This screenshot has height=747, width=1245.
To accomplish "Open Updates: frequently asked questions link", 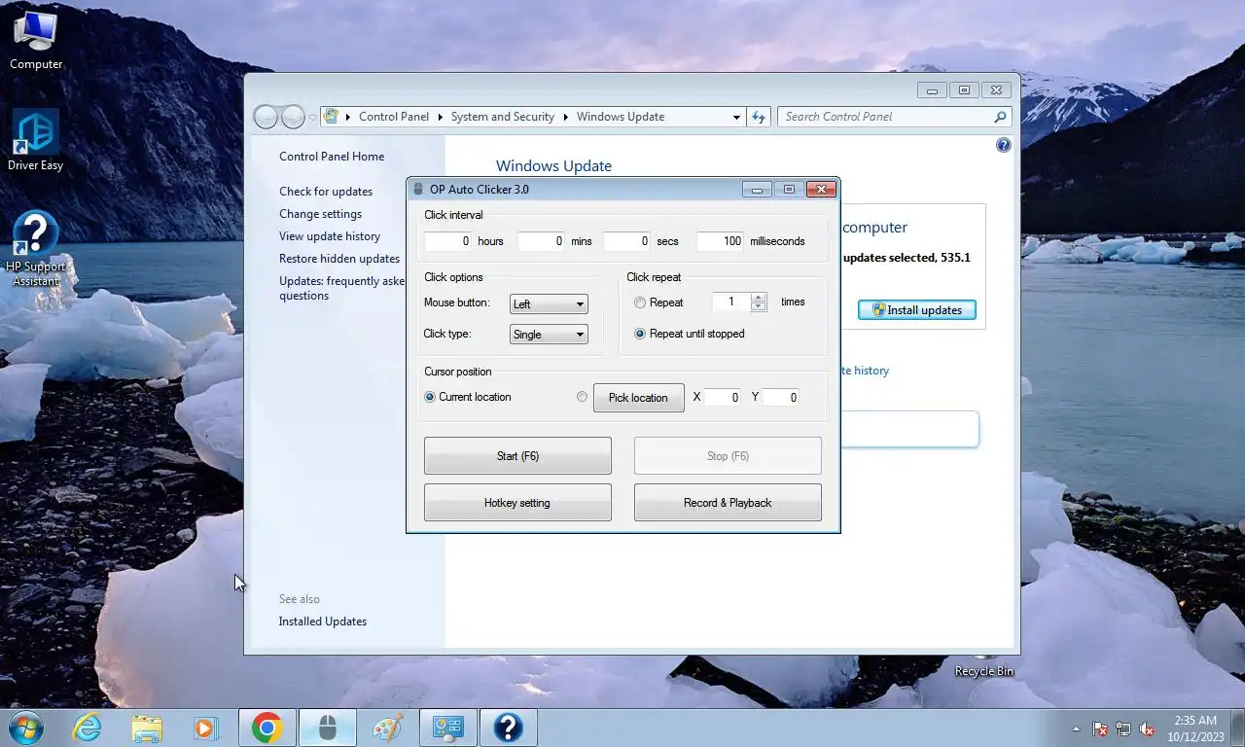I will coord(341,289).
